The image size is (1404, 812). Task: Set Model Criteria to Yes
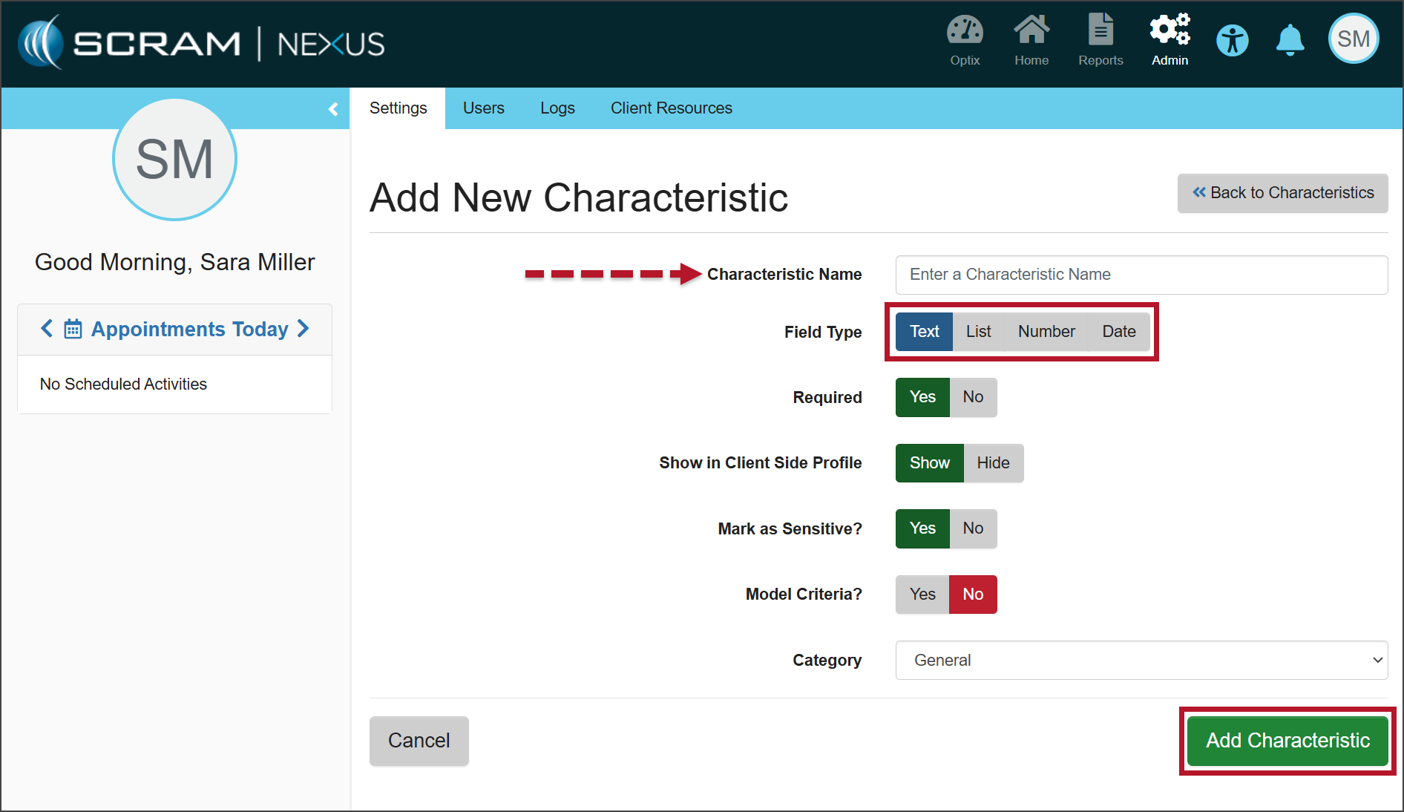tap(922, 595)
